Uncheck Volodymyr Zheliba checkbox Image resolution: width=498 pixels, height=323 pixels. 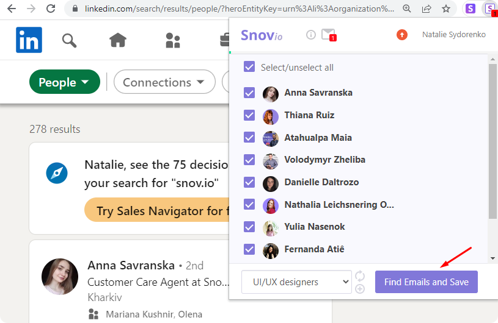click(249, 160)
